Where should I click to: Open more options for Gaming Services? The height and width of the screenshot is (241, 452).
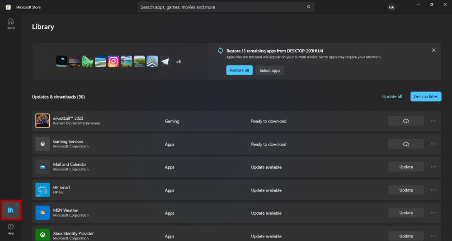pos(433,144)
